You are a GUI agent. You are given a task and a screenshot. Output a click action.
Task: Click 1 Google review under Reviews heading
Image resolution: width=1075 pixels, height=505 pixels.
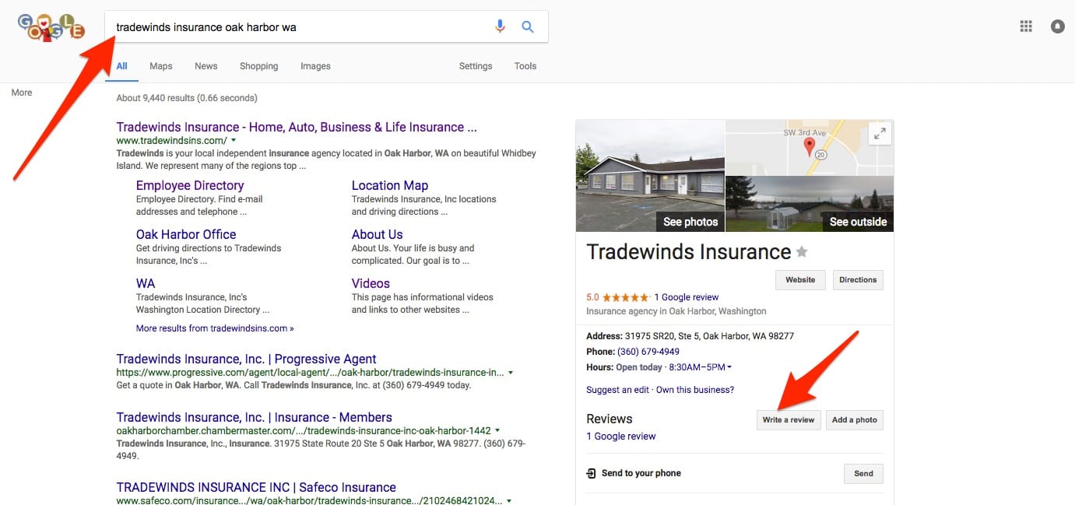point(621,437)
